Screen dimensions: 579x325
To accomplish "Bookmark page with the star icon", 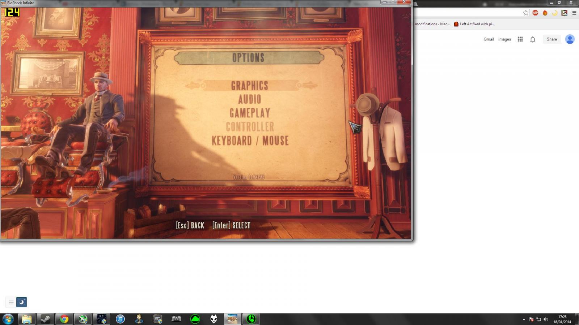I will coord(525,13).
